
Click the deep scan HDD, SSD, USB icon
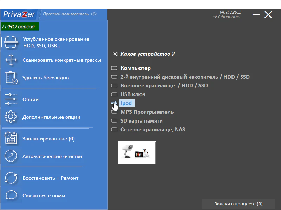11,42
